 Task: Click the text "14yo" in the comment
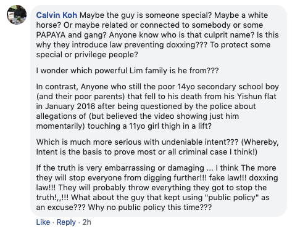coord(186,87)
